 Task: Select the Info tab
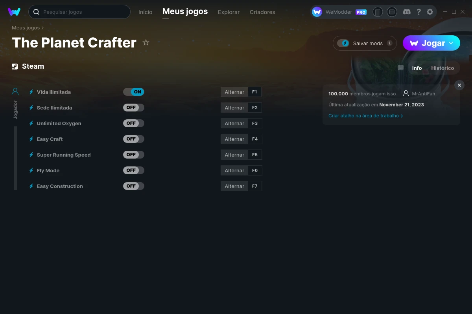tap(417, 68)
